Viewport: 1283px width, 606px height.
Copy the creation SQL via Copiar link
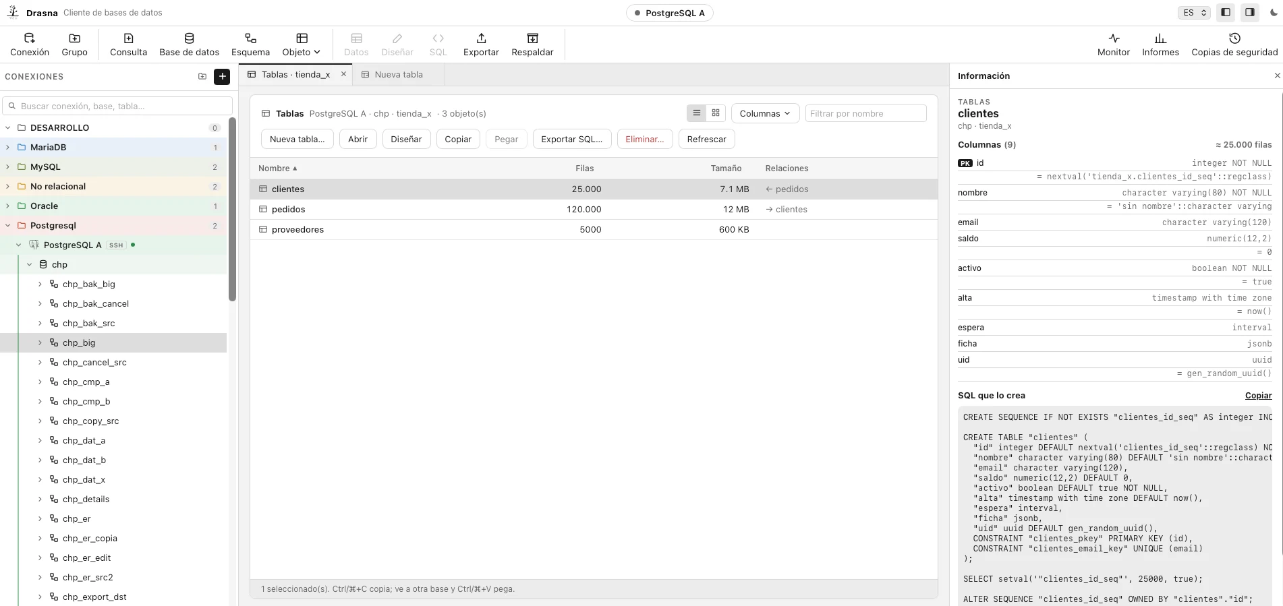[x=1258, y=396]
